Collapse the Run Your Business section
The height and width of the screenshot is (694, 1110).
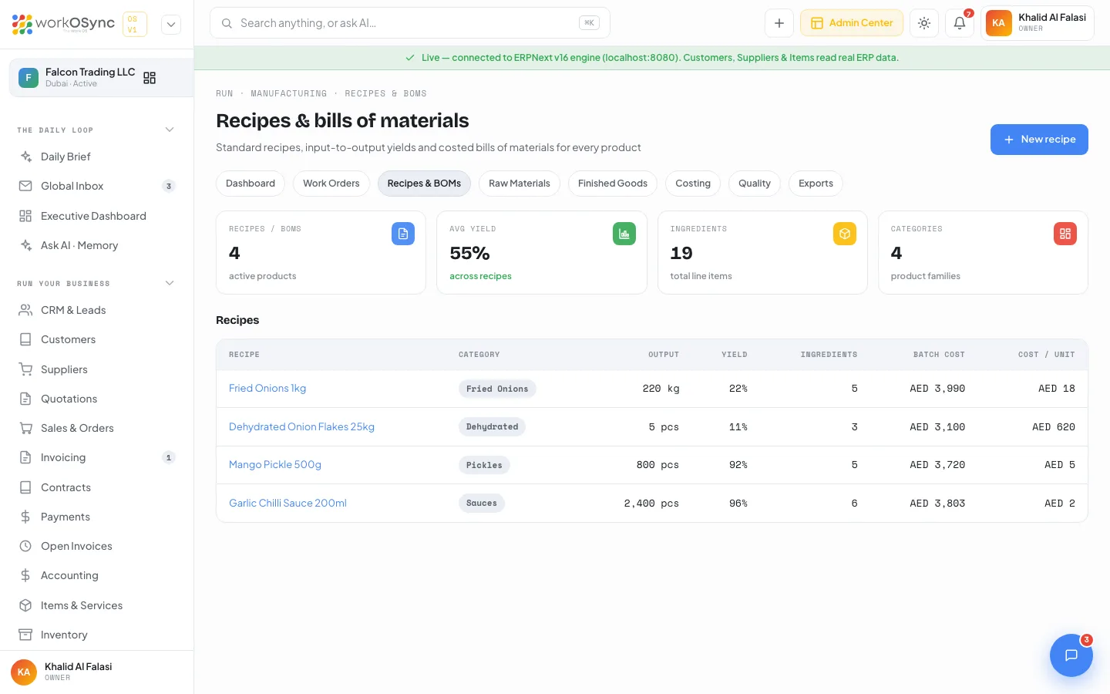[170, 283]
